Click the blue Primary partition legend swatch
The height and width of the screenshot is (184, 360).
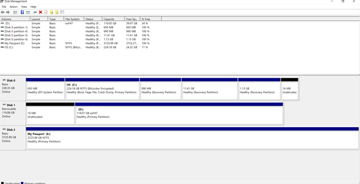[x=22, y=183]
